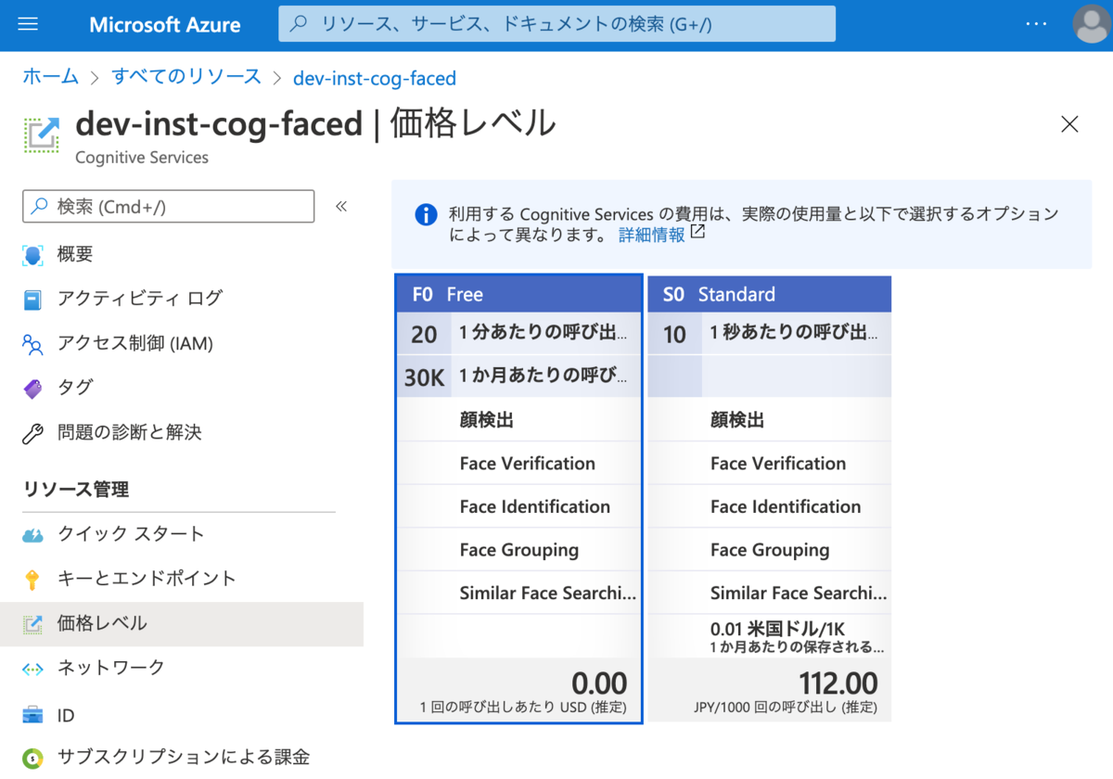The width and height of the screenshot is (1113, 779).
Task: Click the info icon in the banner
Action: coord(425,215)
